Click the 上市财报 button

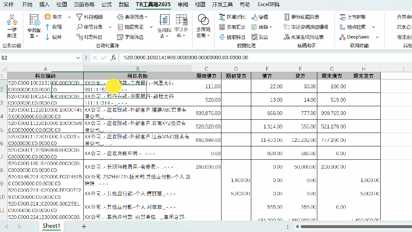(x=352, y=17)
